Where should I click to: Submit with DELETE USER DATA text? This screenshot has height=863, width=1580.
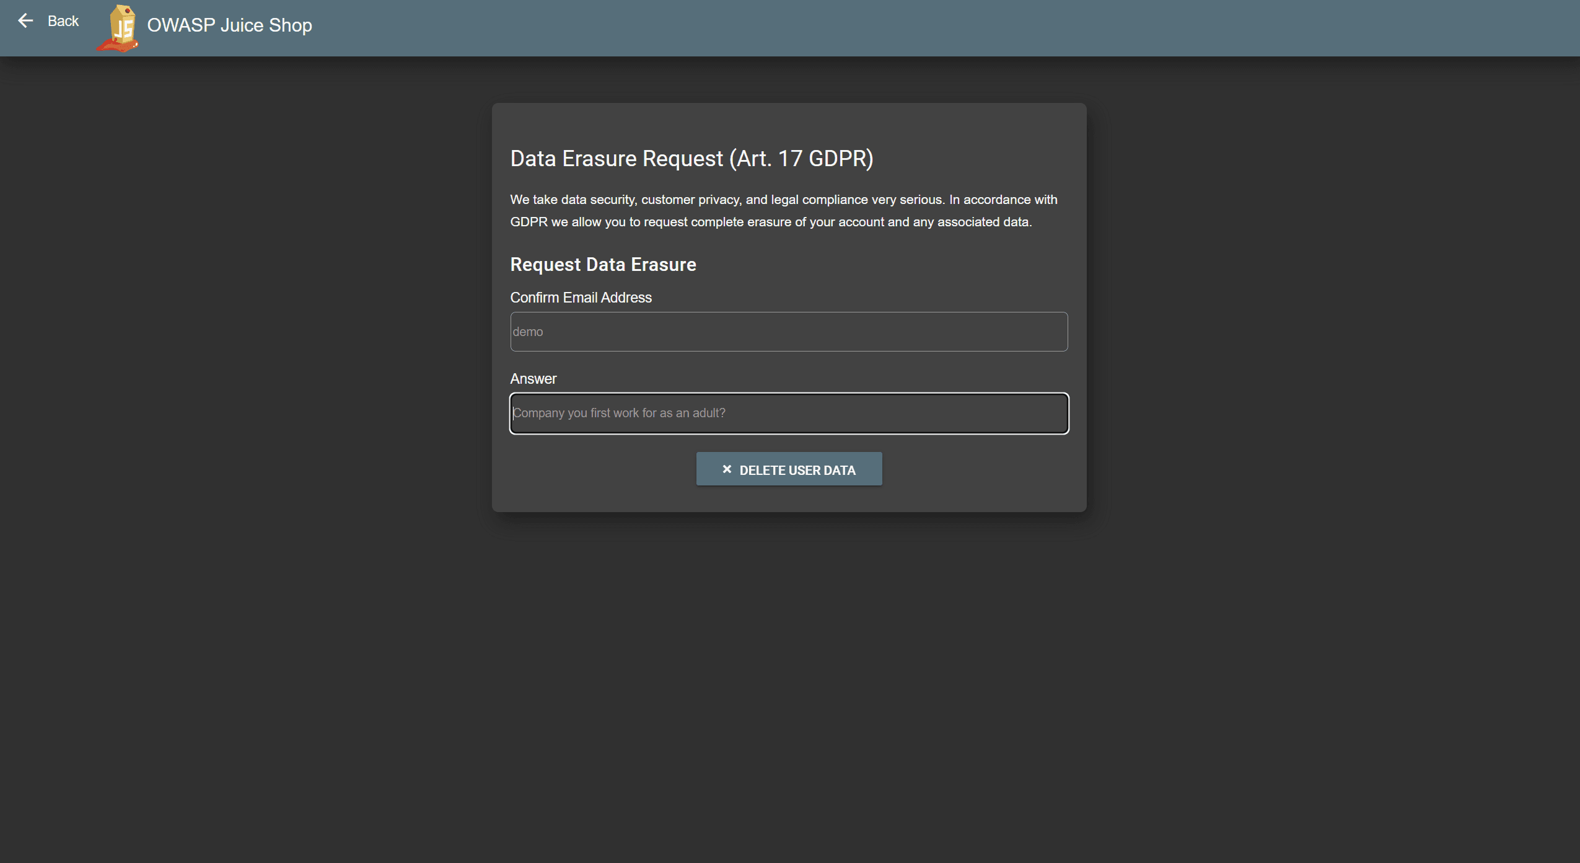pos(797,470)
